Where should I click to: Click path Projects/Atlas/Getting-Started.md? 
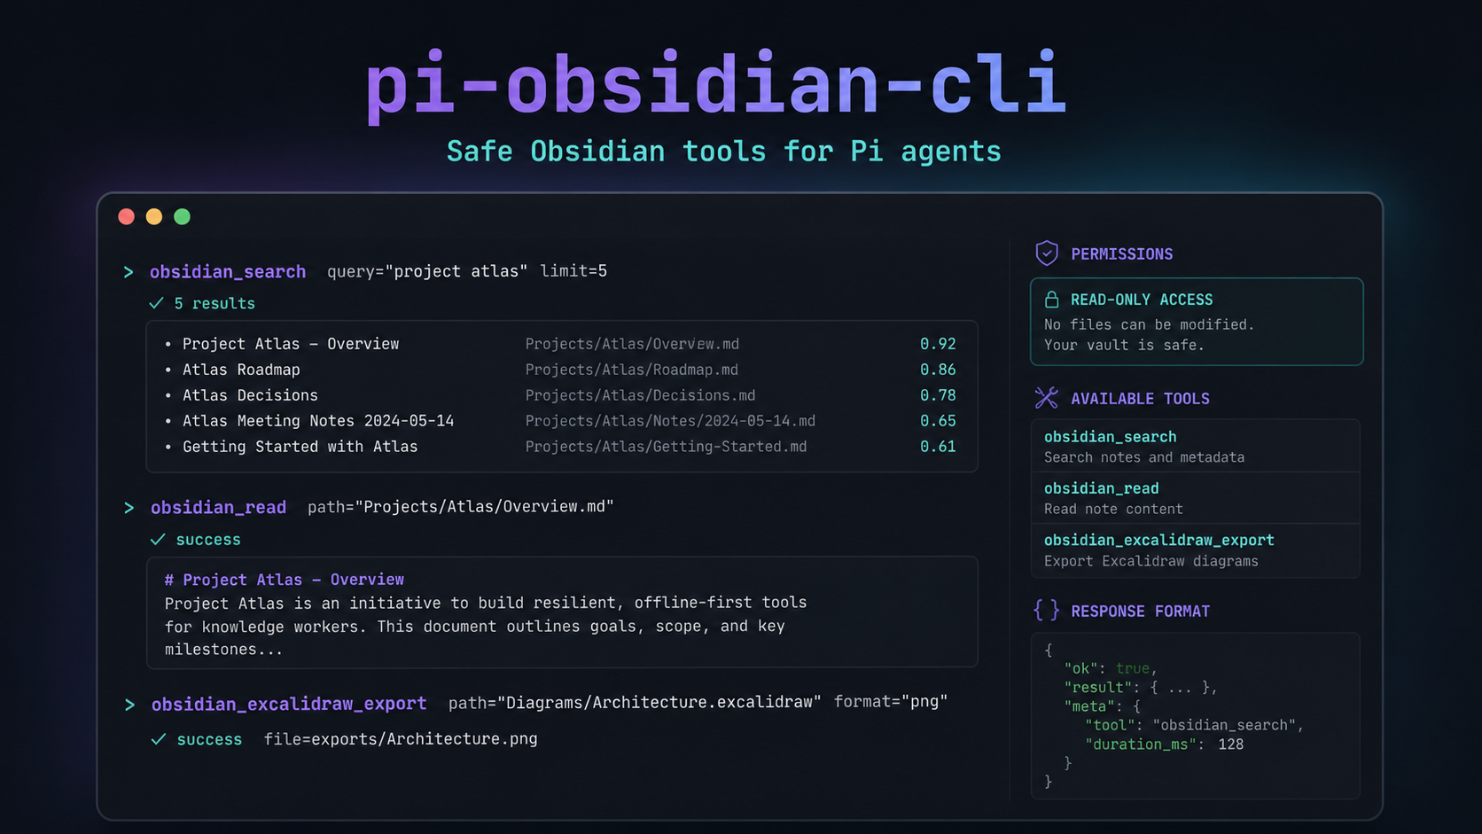(x=666, y=447)
